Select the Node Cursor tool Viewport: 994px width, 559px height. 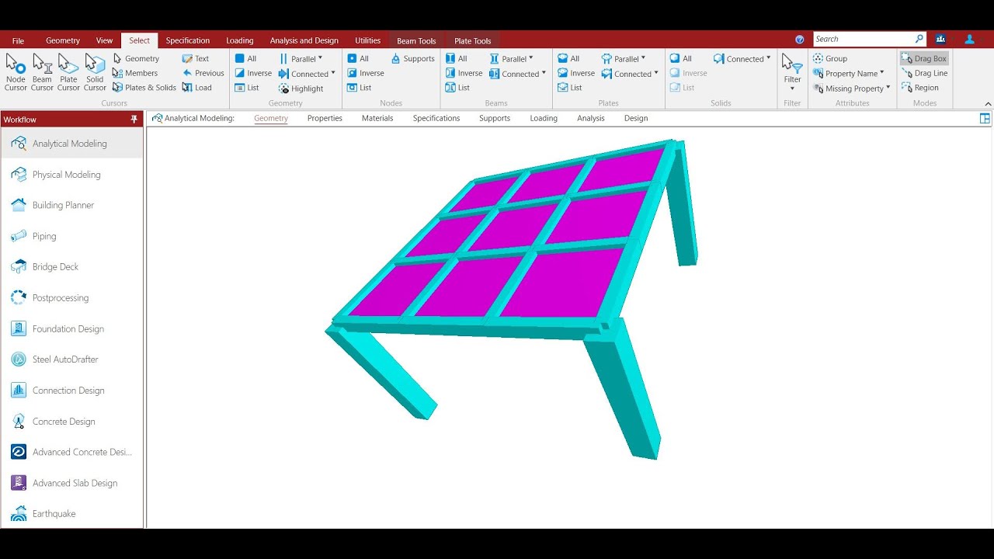pos(16,72)
